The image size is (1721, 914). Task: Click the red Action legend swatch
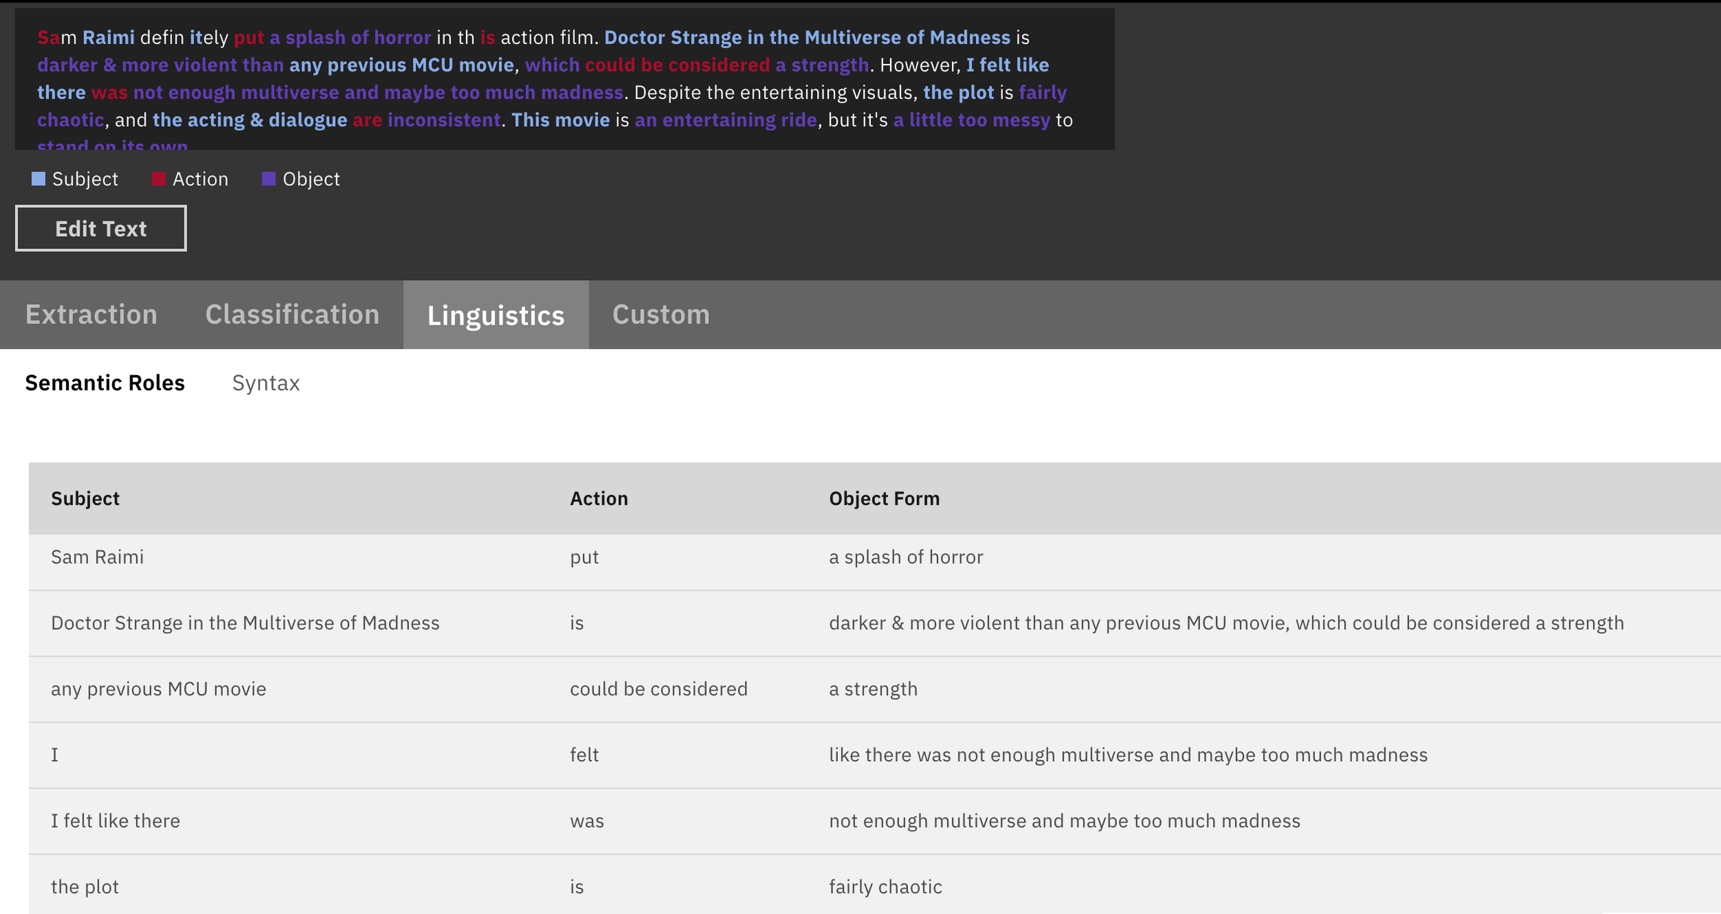tap(158, 179)
